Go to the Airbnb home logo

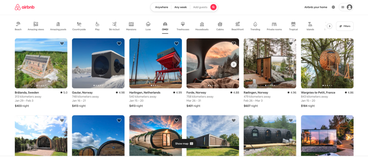tap(25, 7)
